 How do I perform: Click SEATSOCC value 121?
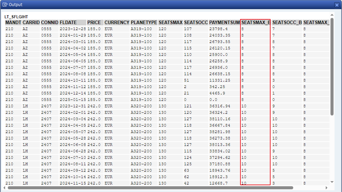tap(188, 106)
